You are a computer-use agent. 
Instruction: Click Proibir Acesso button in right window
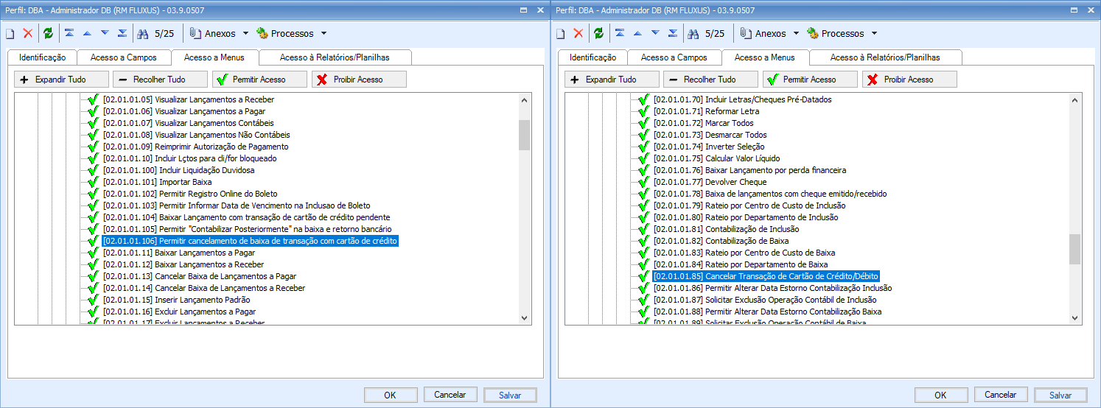point(909,80)
